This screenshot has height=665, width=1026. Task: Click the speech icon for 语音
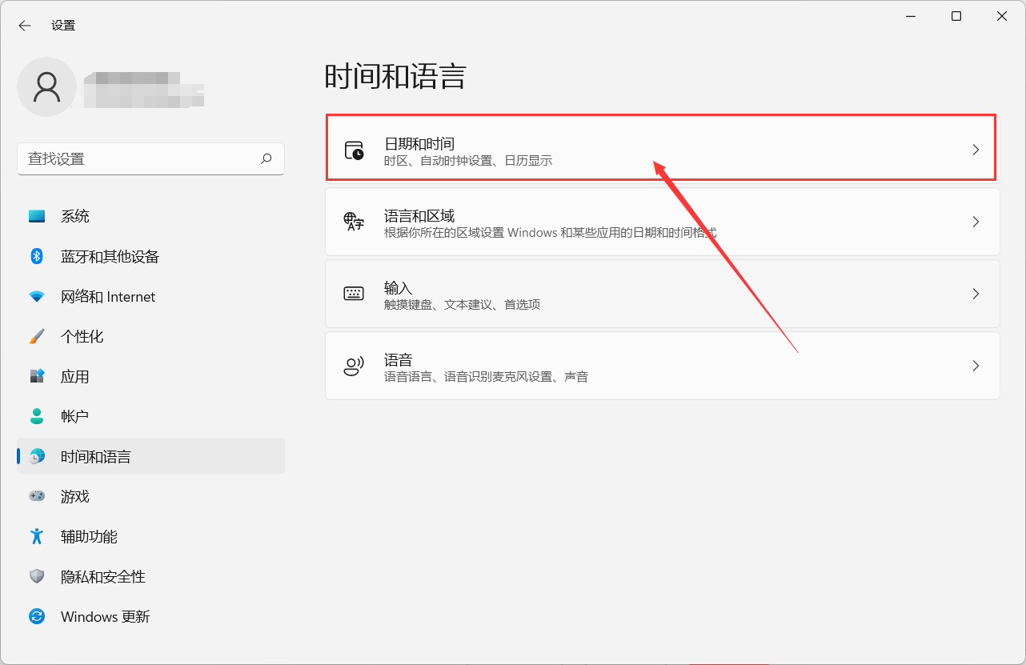[354, 366]
